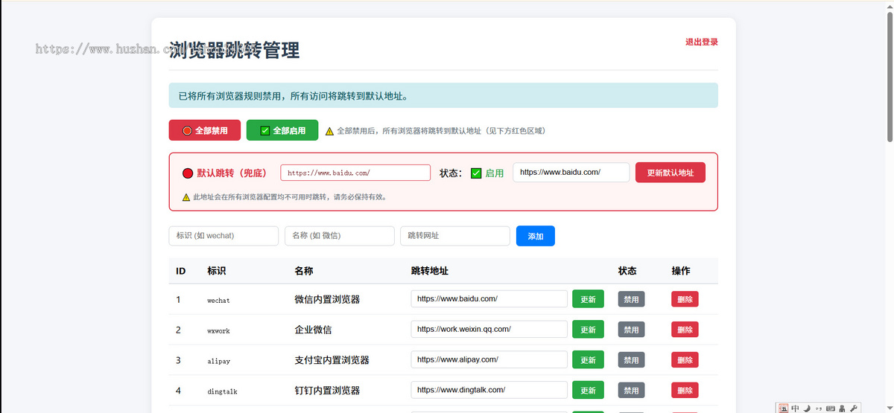The height and width of the screenshot is (413, 894).
Task: Edit the www.alipay.com URL field
Action: coord(489,359)
